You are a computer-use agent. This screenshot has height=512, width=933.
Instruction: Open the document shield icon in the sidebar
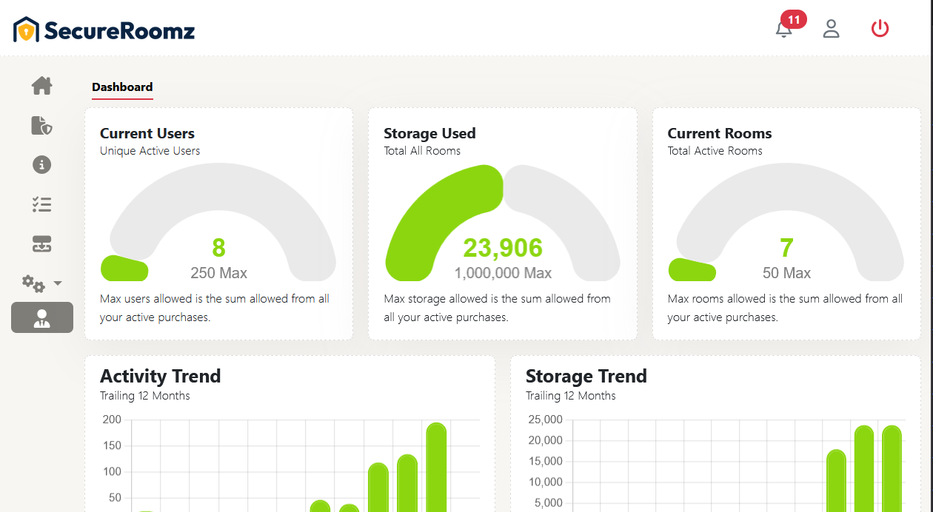[x=41, y=125]
